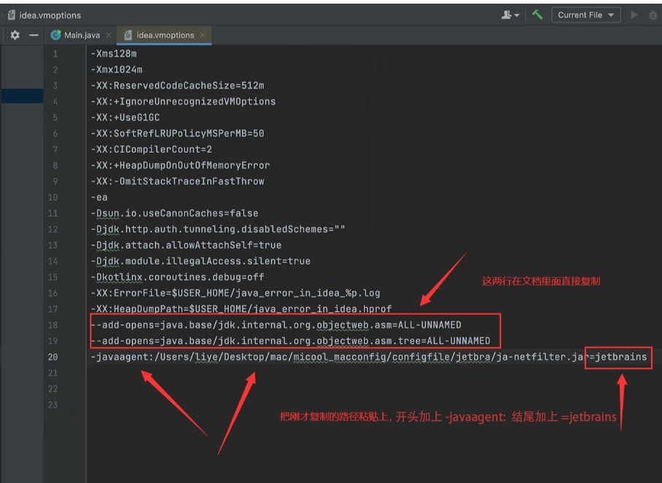Close the Main.java tab
Viewport: 662px width, 483px height.
[x=109, y=35]
